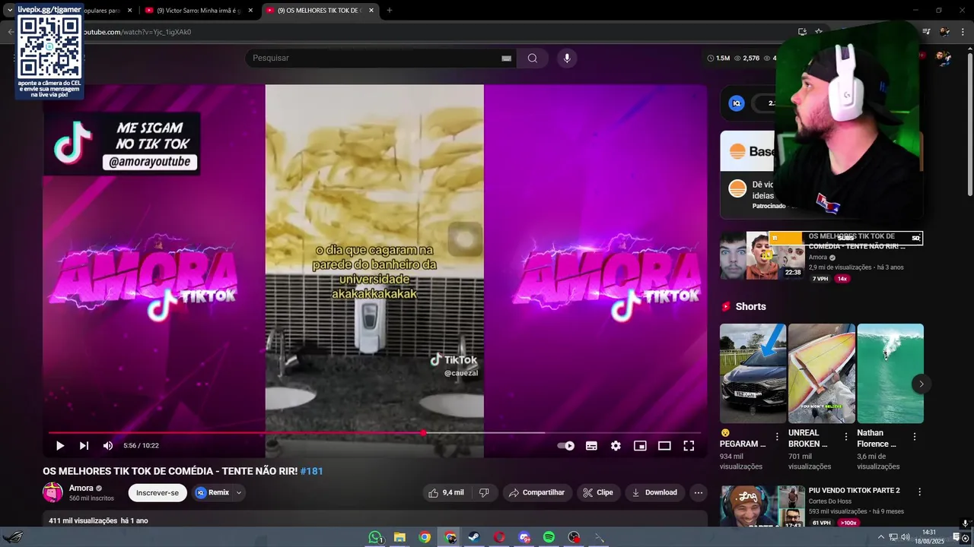The width and height of the screenshot is (974, 547).
Task: Click the blue IQ extension badge in sidebar
Action: pos(736,103)
